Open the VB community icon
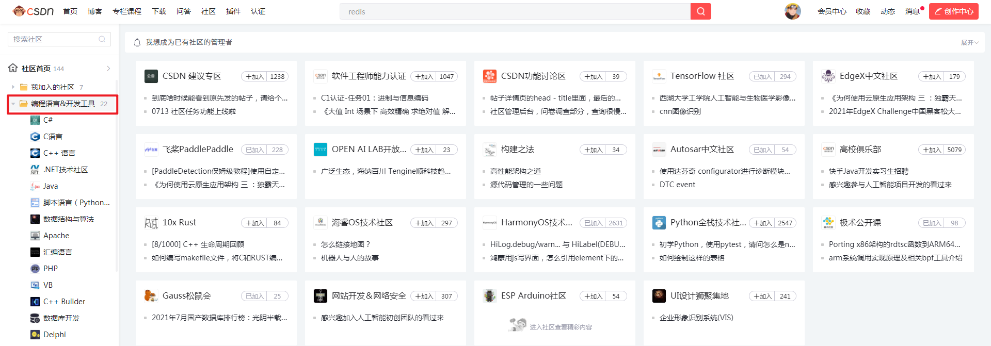 pos(35,285)
